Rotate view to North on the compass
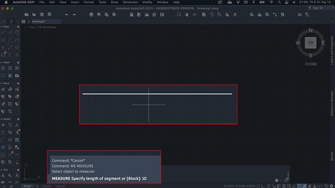The height and width of the screenshot is (188, 335). [311, 30]
